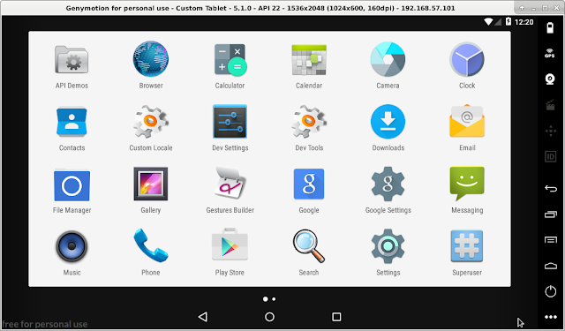Open the Search app

(x=309, y=246)
